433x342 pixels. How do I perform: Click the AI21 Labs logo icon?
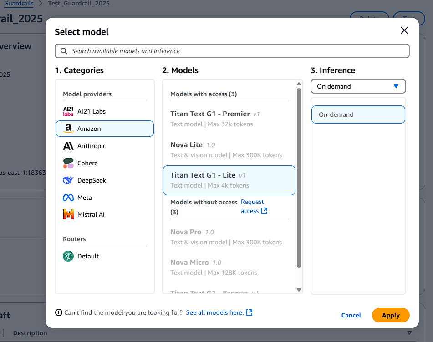coord(68,111)
